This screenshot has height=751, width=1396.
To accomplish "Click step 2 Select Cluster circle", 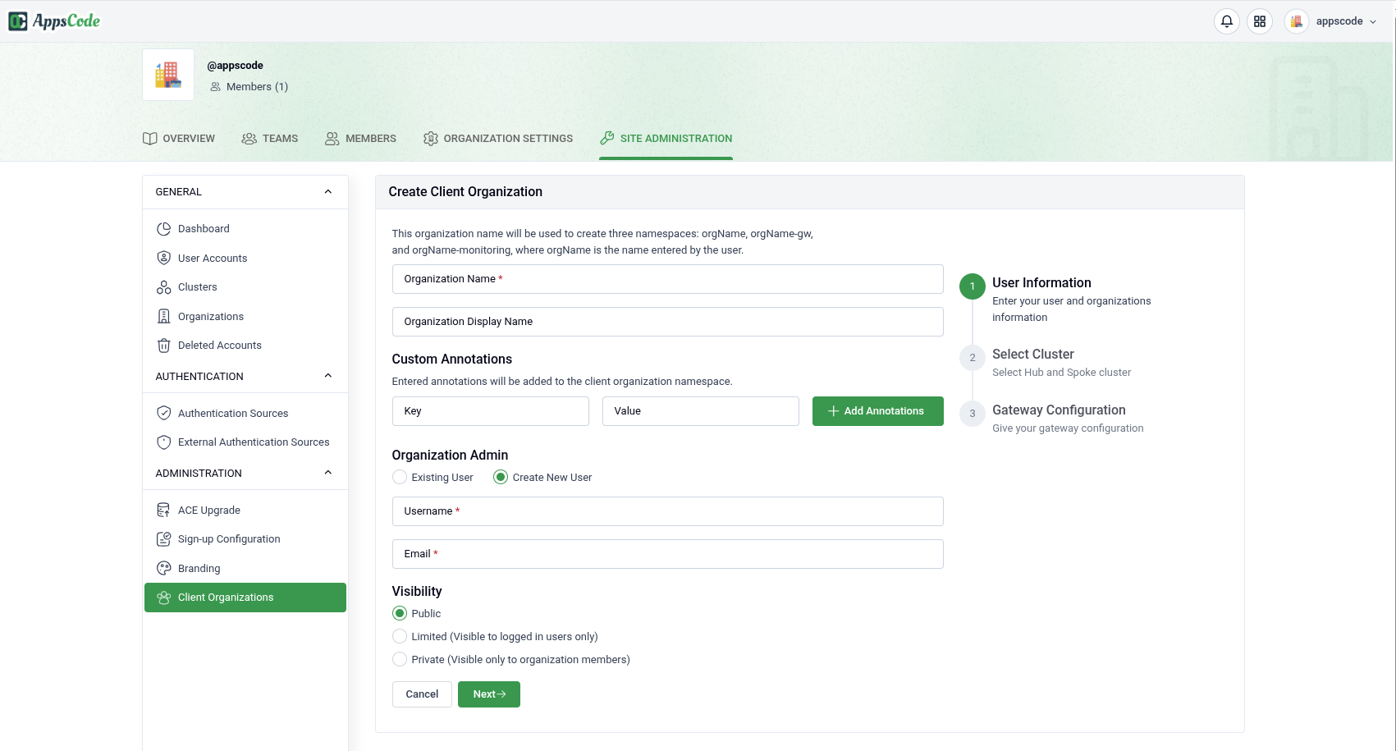I will (973, 358).
